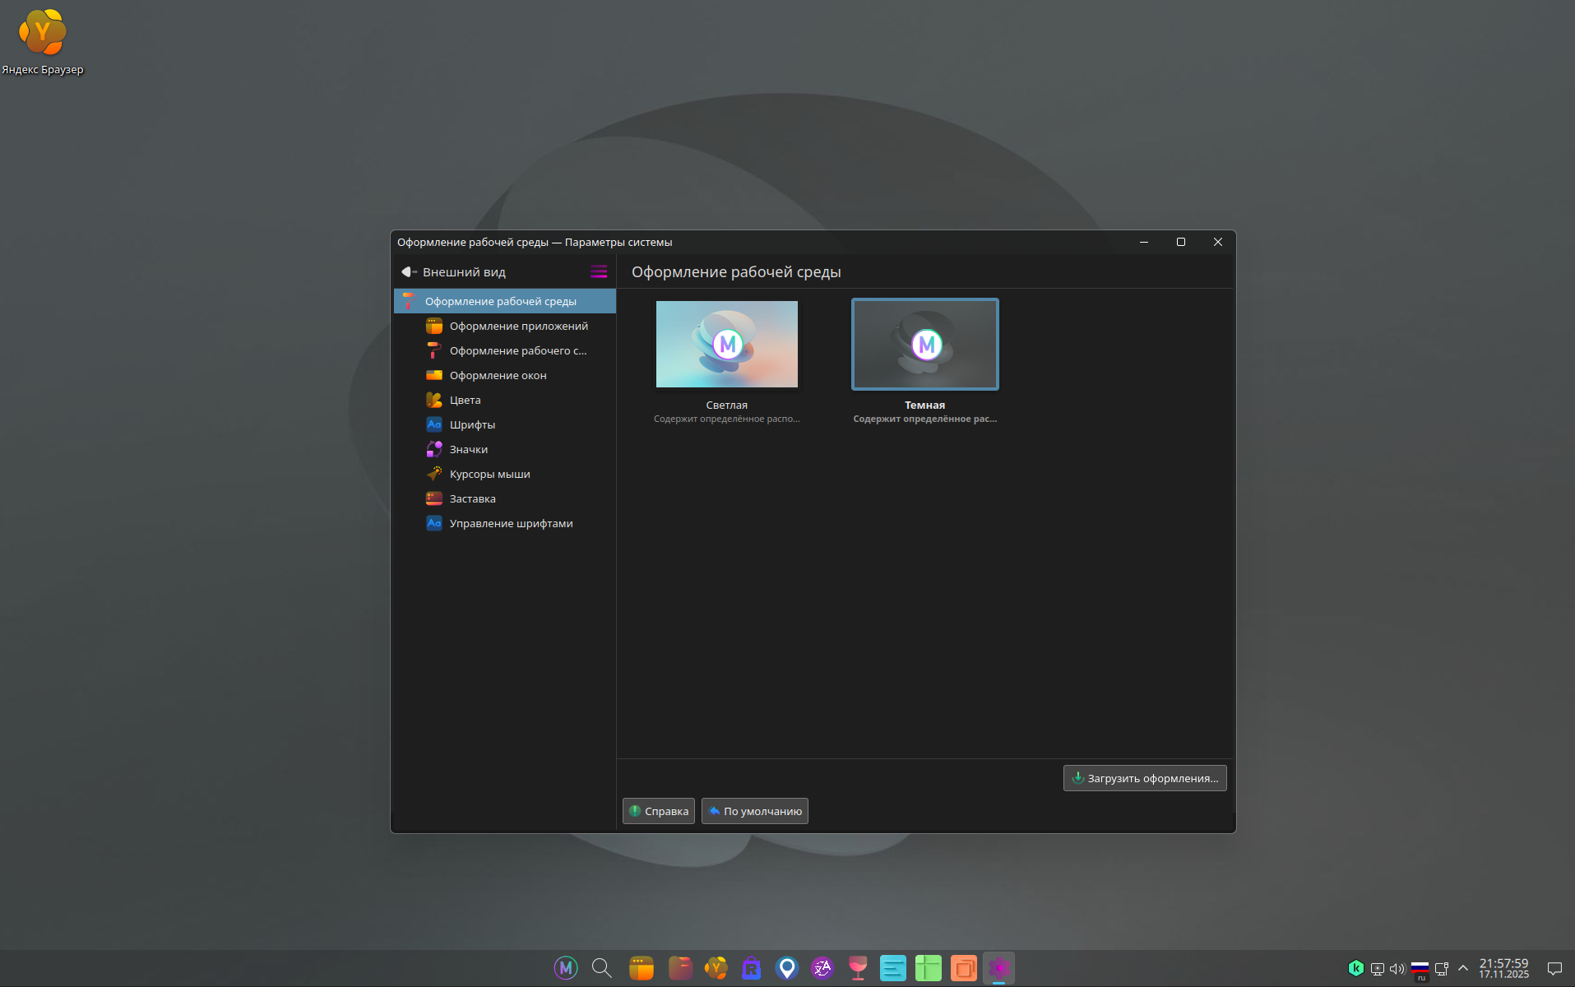
Task: Open the hamburger menu in the sidebar header
Action: [x=599, y=272]
